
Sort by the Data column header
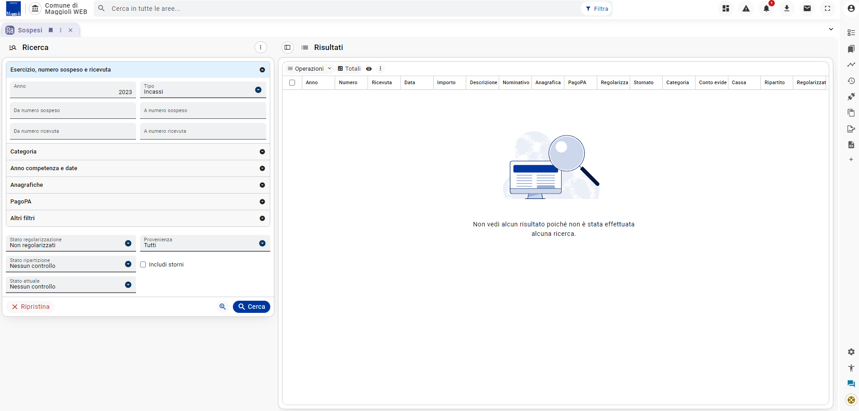(417, 83)
